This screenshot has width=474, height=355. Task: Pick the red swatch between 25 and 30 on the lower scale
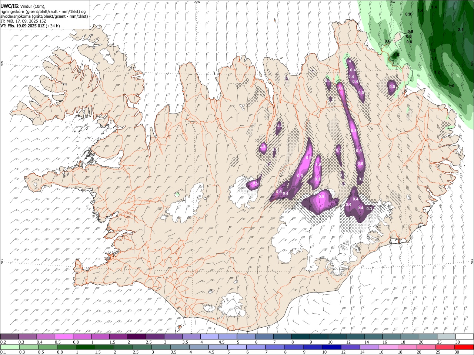coord(445,347)
